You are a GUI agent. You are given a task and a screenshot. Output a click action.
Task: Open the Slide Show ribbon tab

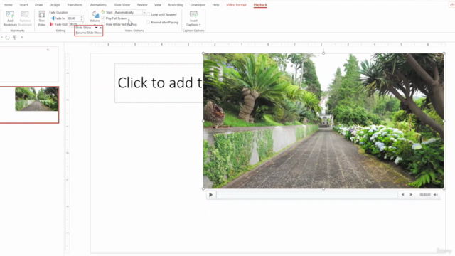click(122, 5)
